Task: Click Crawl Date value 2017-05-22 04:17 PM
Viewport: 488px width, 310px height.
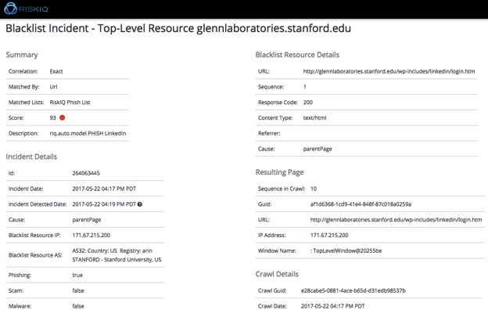Action: click(332, 306)
